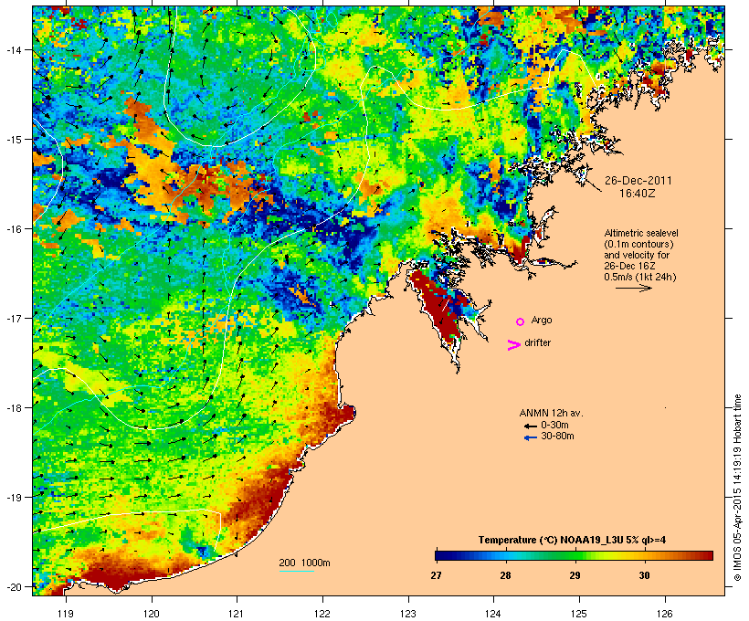Click the latitude label -15

pos(13,140)
